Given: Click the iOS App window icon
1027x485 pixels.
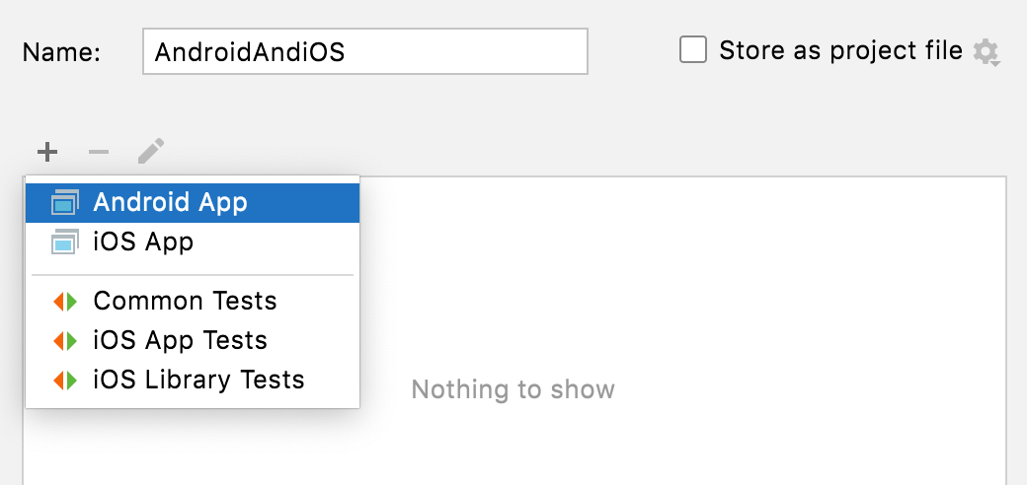Looking at the screenshot, I should pyautogui.click(x=65, y=242).
